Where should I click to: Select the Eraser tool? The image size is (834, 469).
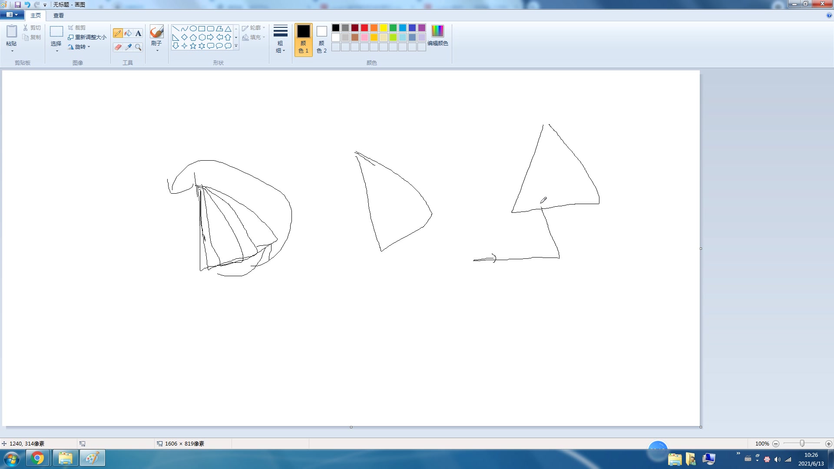[x=118, y=47]
